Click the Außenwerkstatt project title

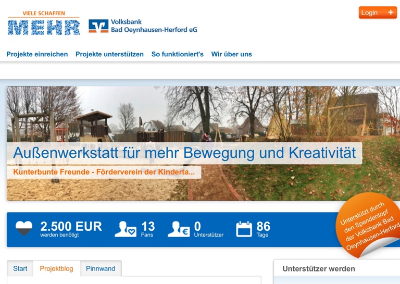(184, 153)
